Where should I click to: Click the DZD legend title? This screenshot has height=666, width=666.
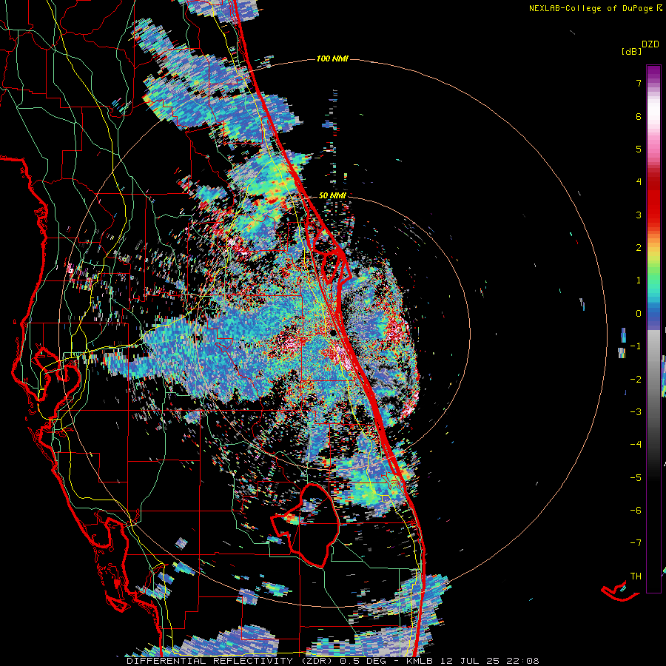coord(650,44)
